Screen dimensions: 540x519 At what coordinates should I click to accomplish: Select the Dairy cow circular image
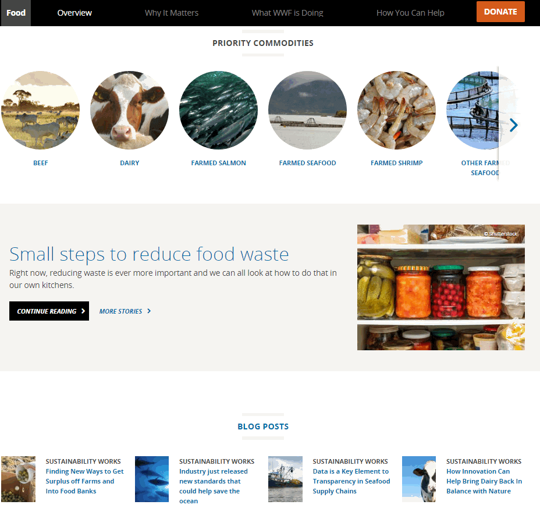click(x=130, y=110)
